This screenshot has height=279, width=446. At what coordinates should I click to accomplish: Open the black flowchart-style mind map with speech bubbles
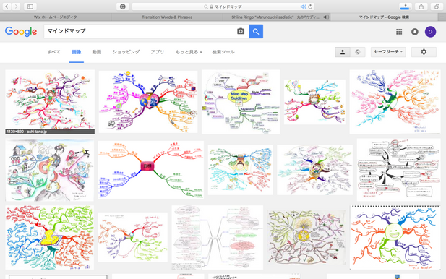(399, 170)
